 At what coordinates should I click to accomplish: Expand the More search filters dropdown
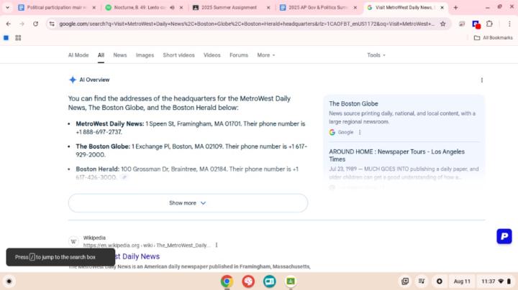pos(266,55)
